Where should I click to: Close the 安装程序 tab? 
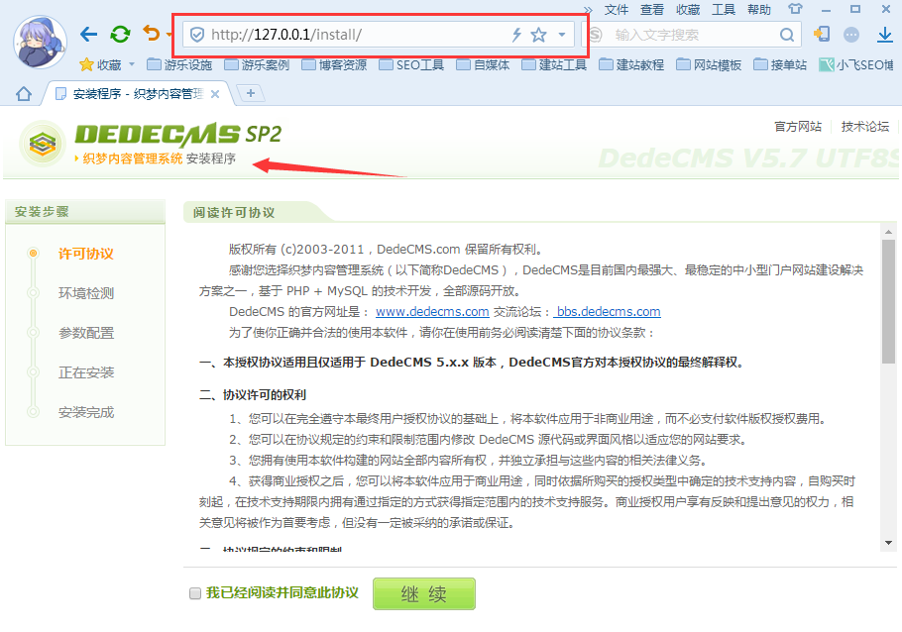215,94
